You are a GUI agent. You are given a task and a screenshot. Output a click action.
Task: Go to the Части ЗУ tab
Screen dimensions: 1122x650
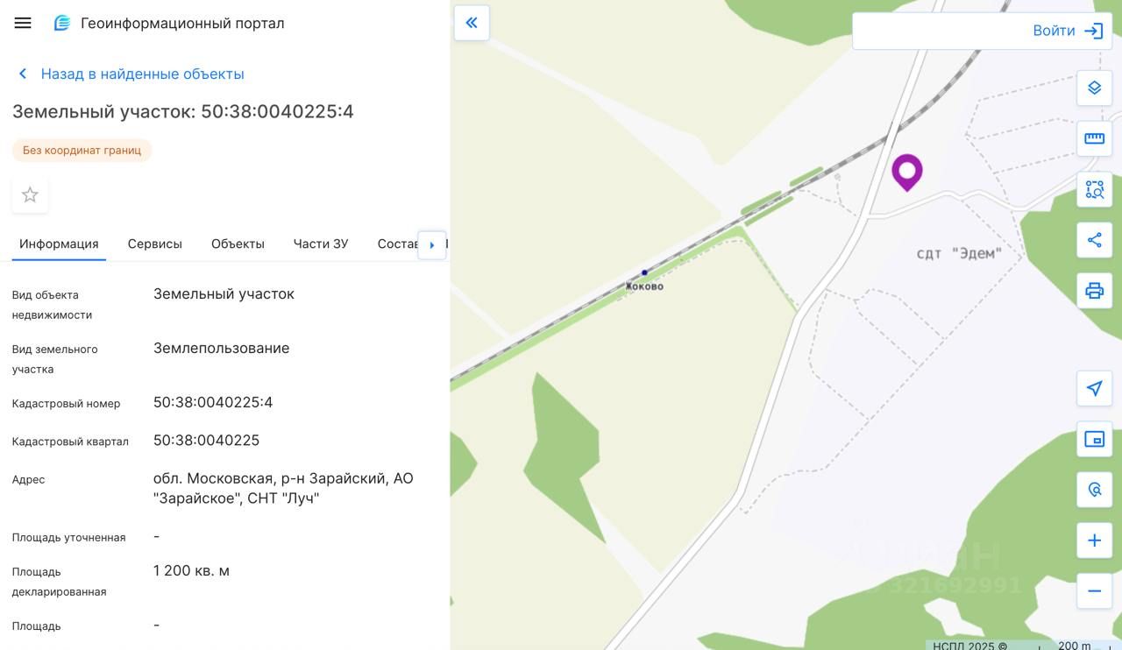pos(321,244)
